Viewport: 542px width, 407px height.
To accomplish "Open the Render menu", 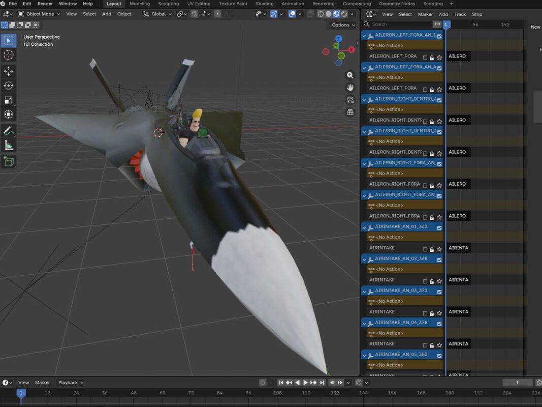I will (x=45, y=4).
